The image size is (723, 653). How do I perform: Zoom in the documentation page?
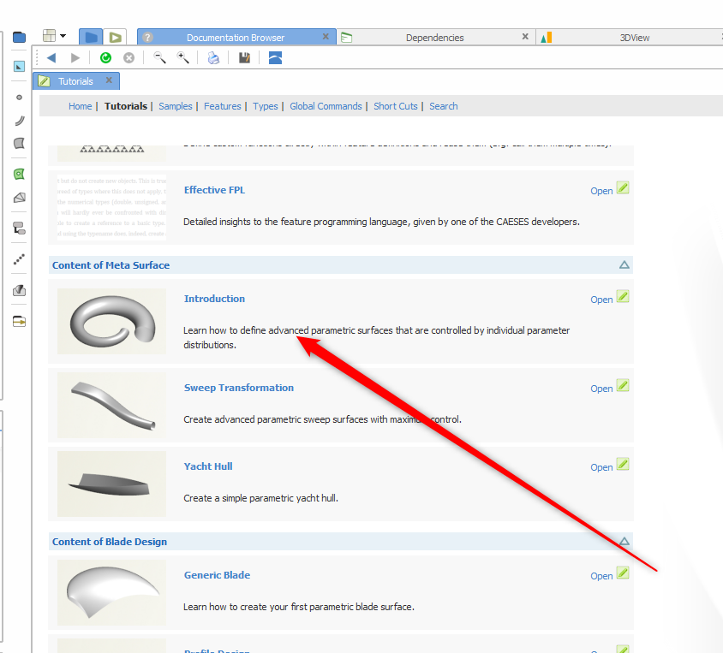pos(183,58)
